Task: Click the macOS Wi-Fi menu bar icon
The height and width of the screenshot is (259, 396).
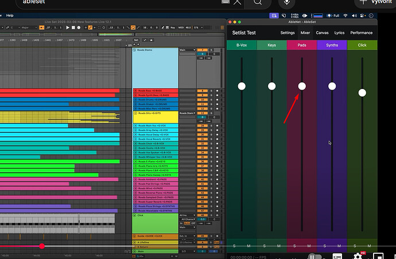Action: [x=345, y=16]
